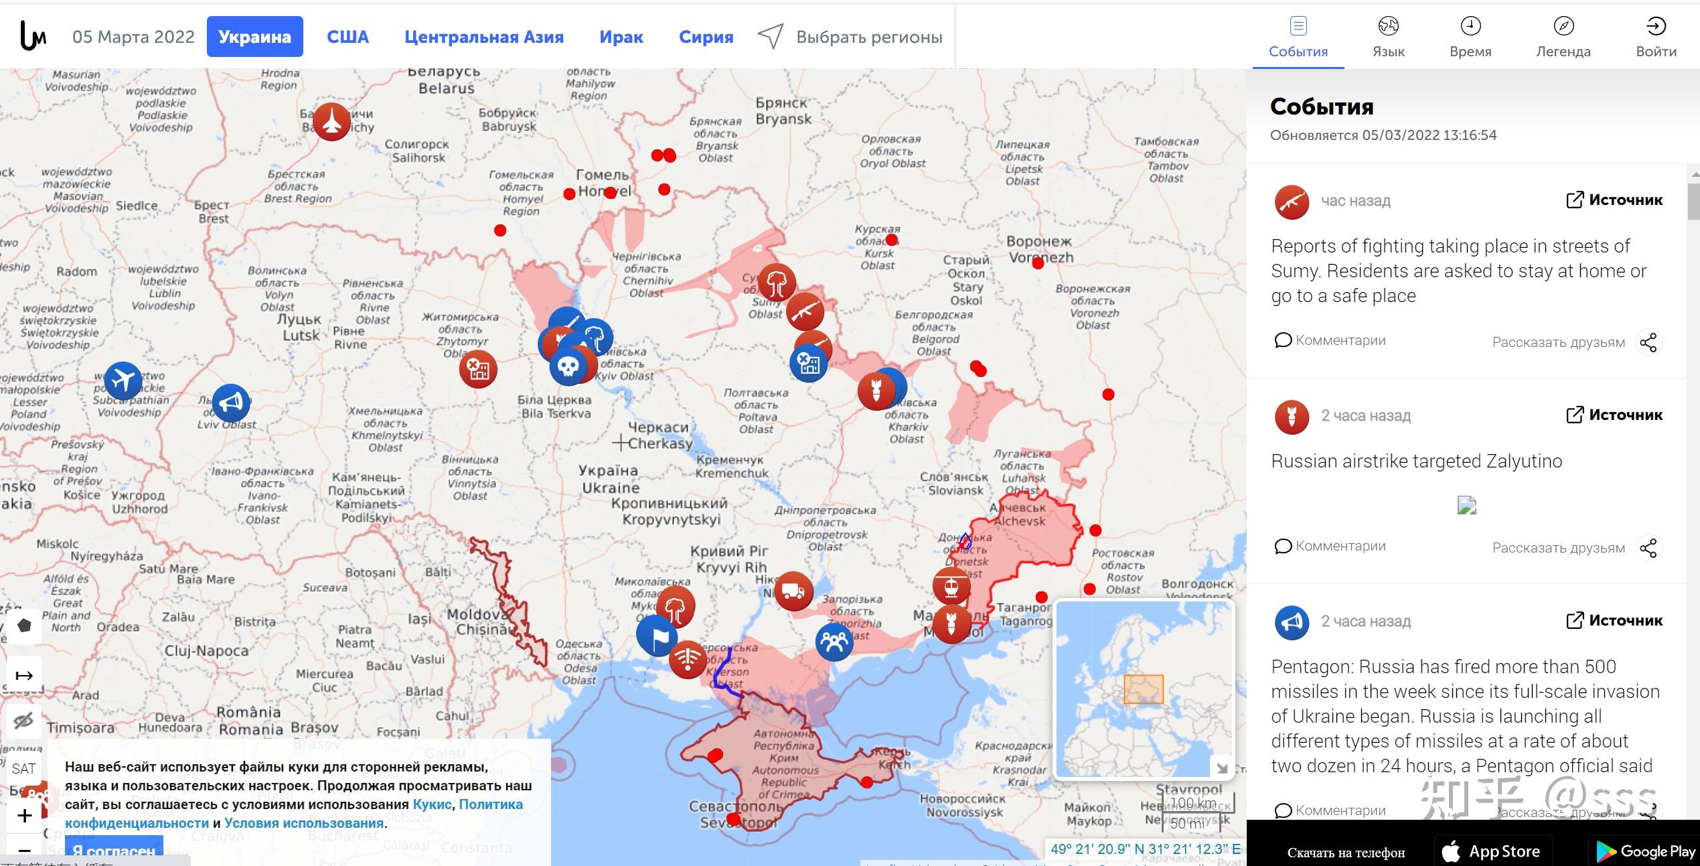Collapse the minimap with arrow button

pyautogui.click(x=1221, y=767)
